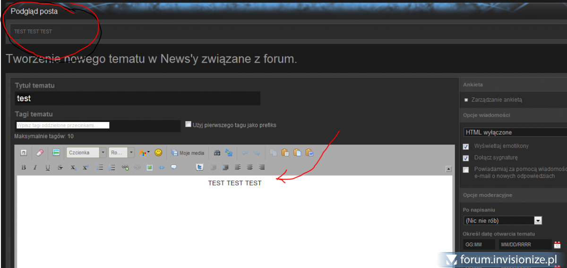The height and width of the screenshot is (268, 567).
Task: Uncheck 'Wyświetlaj emotikony' option
Action: (x=466, y=146)
